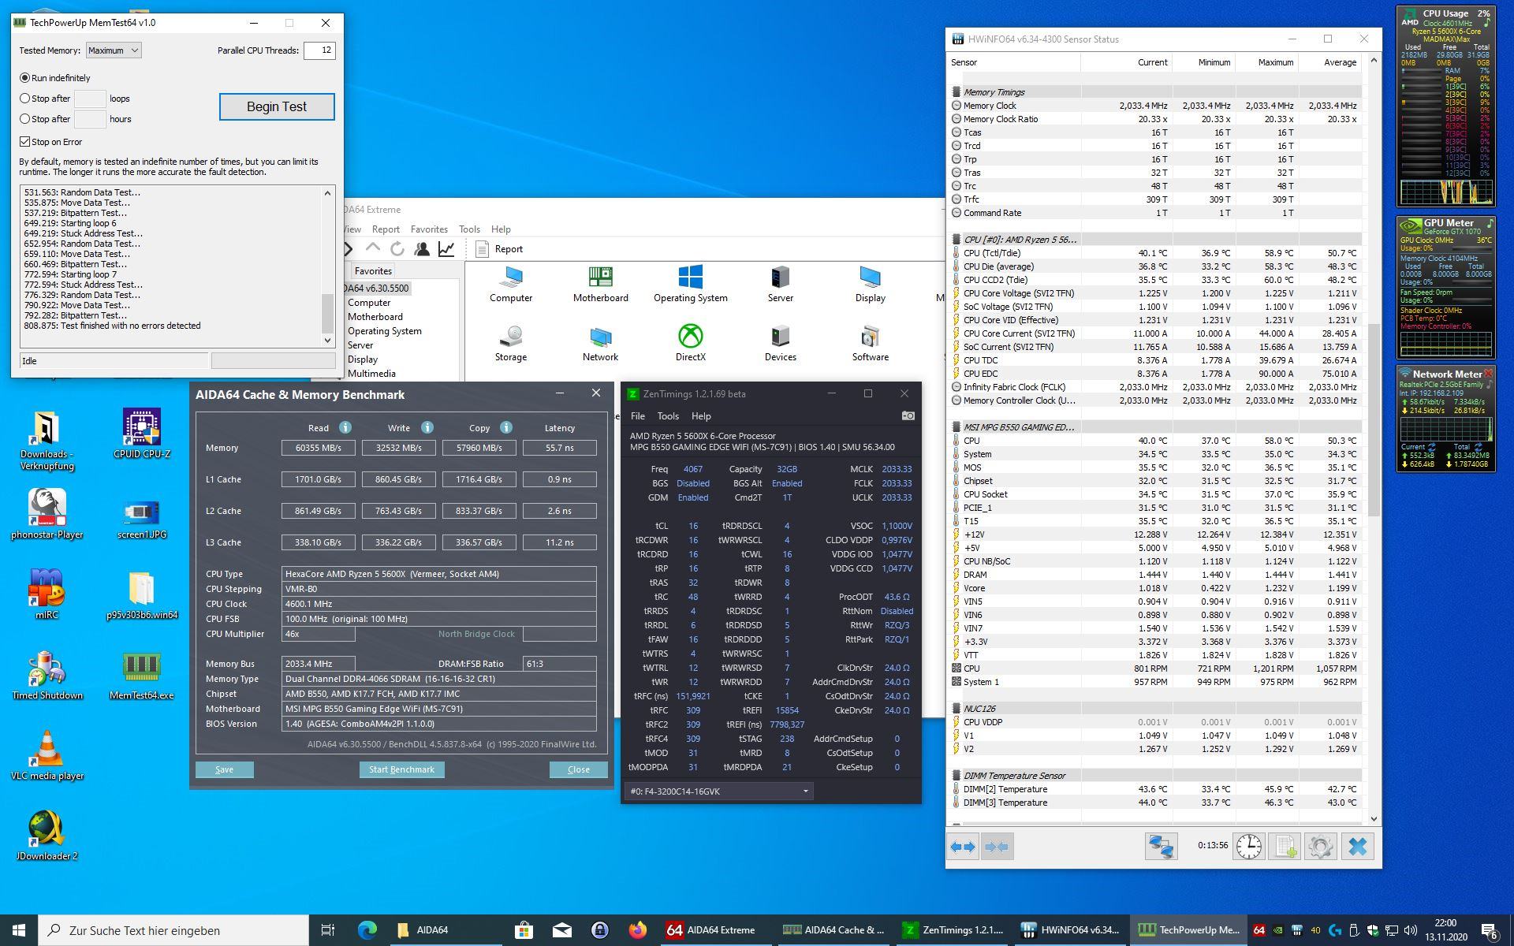Click taskbar search box
1514x946 pixels.
pyautogui.click(x=173, y=930)
